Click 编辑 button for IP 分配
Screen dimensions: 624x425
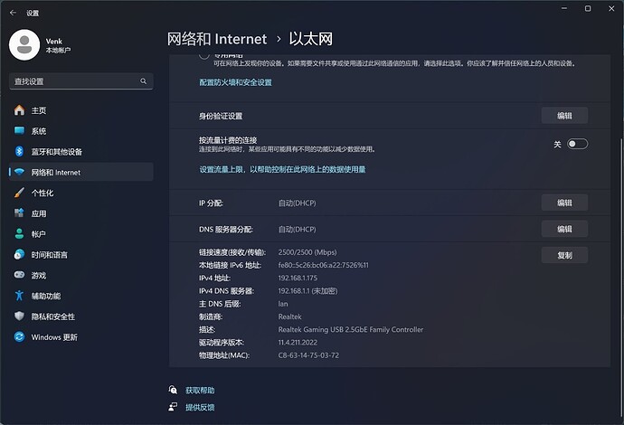(564, 203)
